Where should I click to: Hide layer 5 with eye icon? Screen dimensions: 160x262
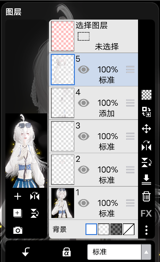84,69
